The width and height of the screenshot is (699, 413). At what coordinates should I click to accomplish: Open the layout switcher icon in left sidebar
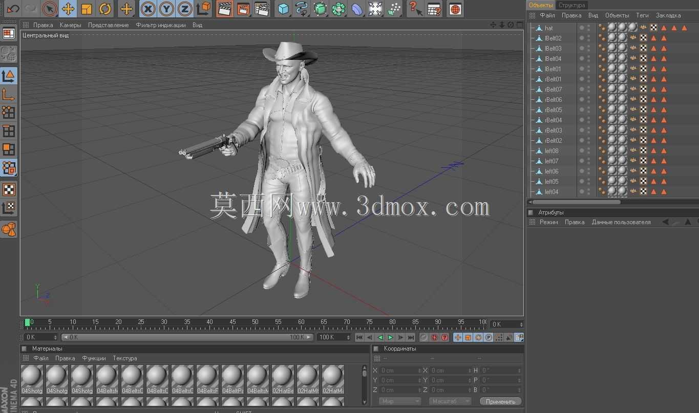point(9,34)
